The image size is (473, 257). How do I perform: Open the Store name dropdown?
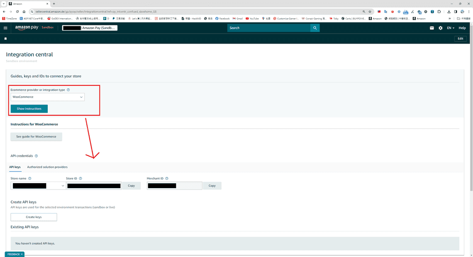[38, 186]
